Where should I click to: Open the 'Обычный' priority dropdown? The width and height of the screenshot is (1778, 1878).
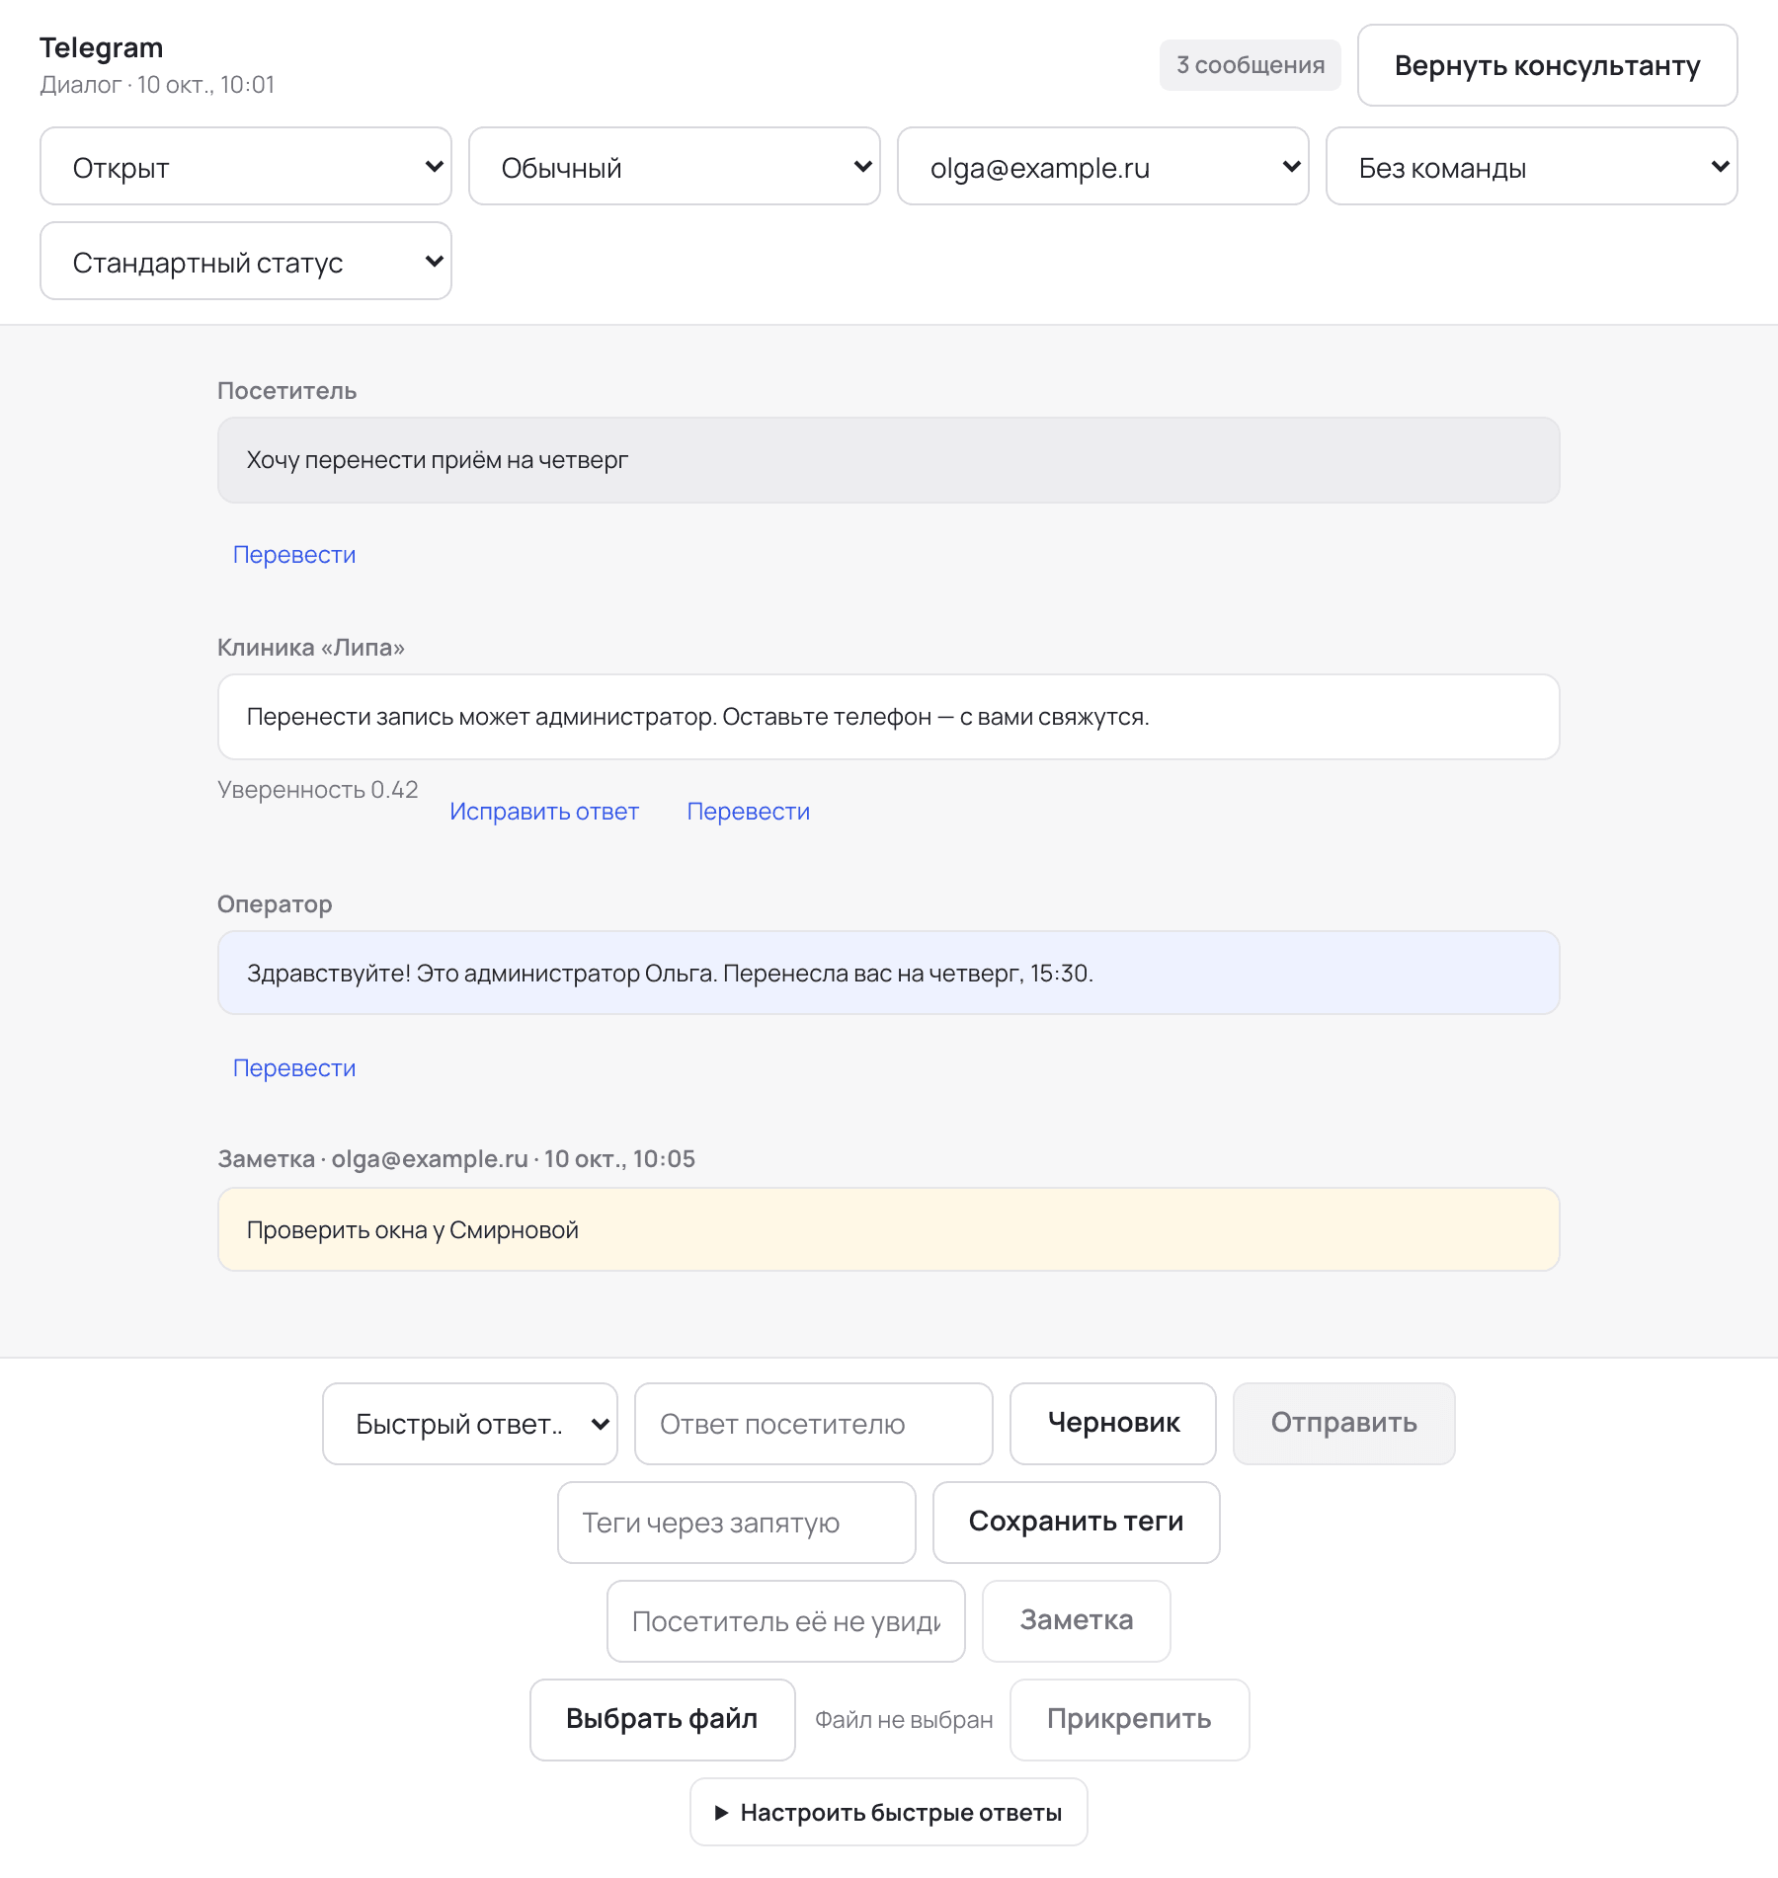(x=675, y=166)
